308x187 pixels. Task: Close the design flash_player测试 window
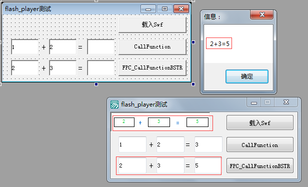pyautogui.click(x=181, y=9)
